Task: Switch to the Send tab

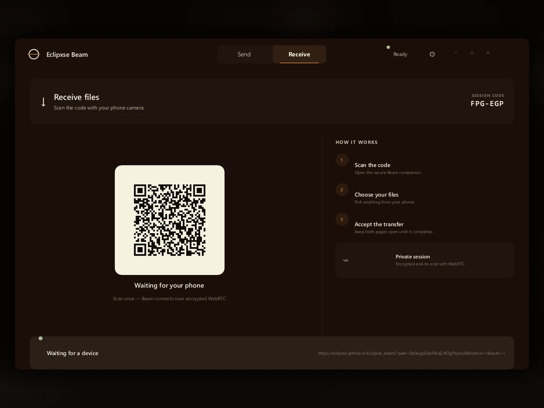Action: click(244, 54)
